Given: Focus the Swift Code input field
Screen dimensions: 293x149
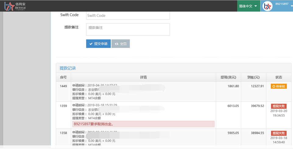Looking at the screenshot, I should coord(128,15).
